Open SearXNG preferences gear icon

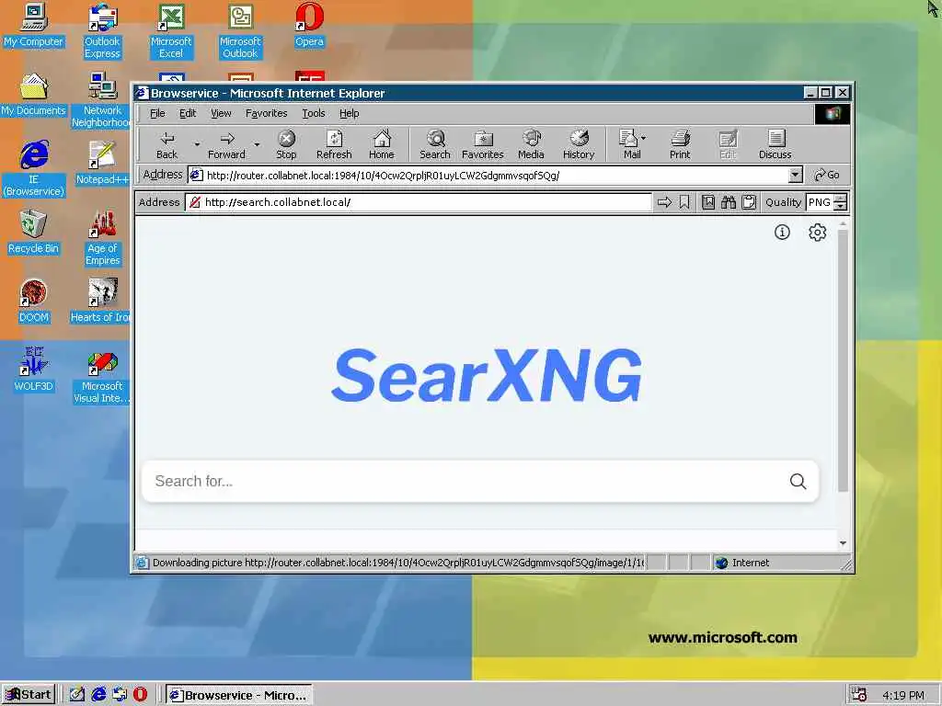tap(817, 233)
